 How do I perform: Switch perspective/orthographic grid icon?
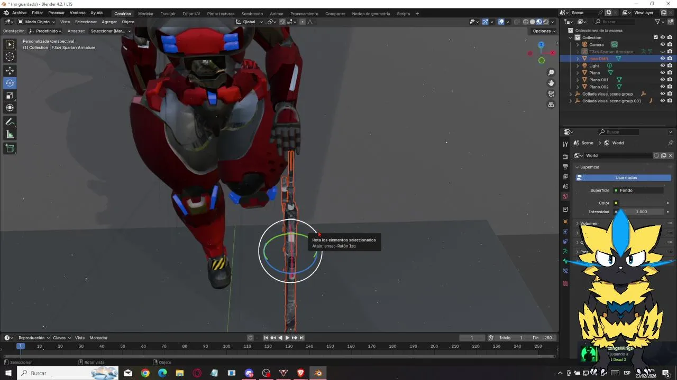pyautogui.click(x=551, y=104)
